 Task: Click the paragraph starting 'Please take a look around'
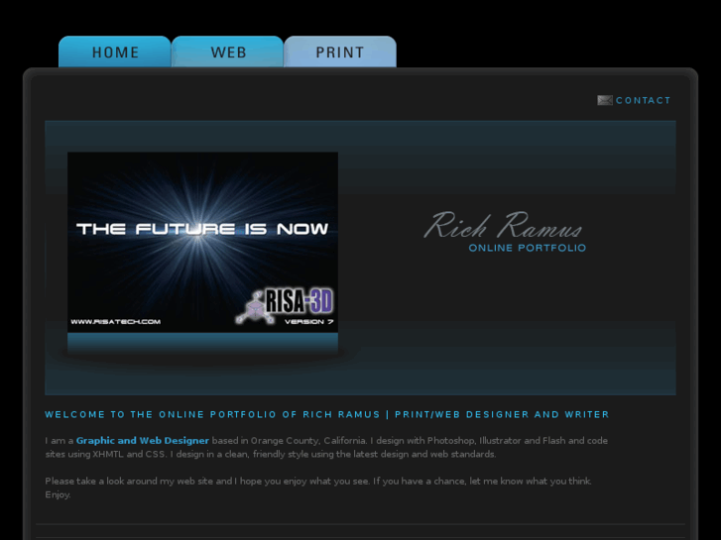pos(318,487)
